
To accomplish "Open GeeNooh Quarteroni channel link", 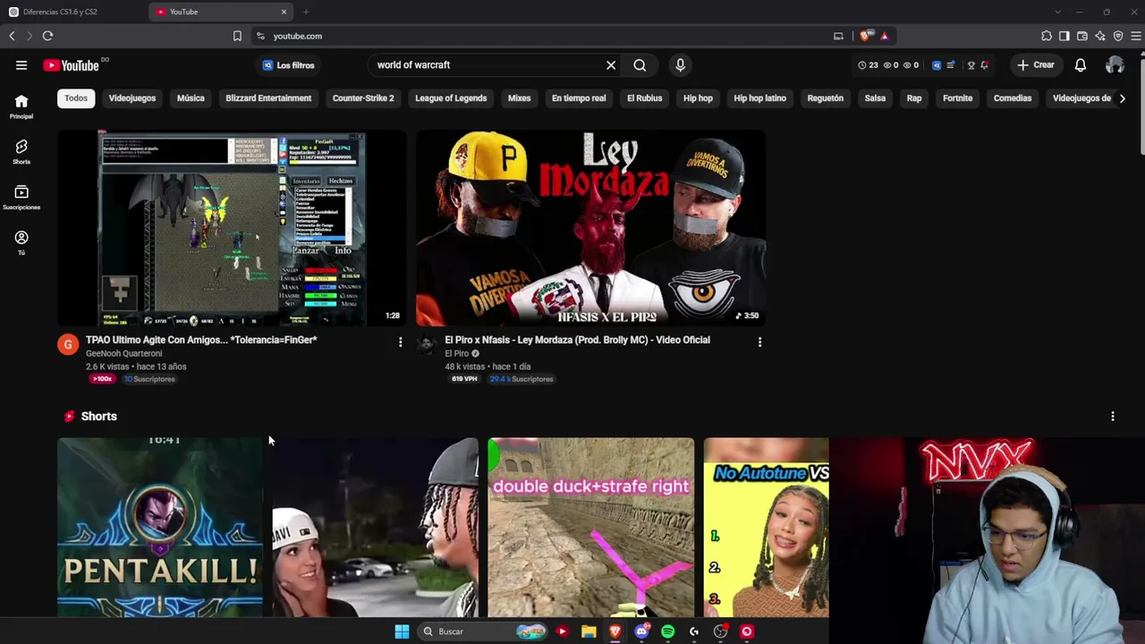I will click(x=123, y=353).
